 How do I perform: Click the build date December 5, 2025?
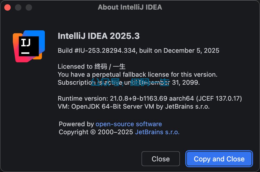[191, 51]
